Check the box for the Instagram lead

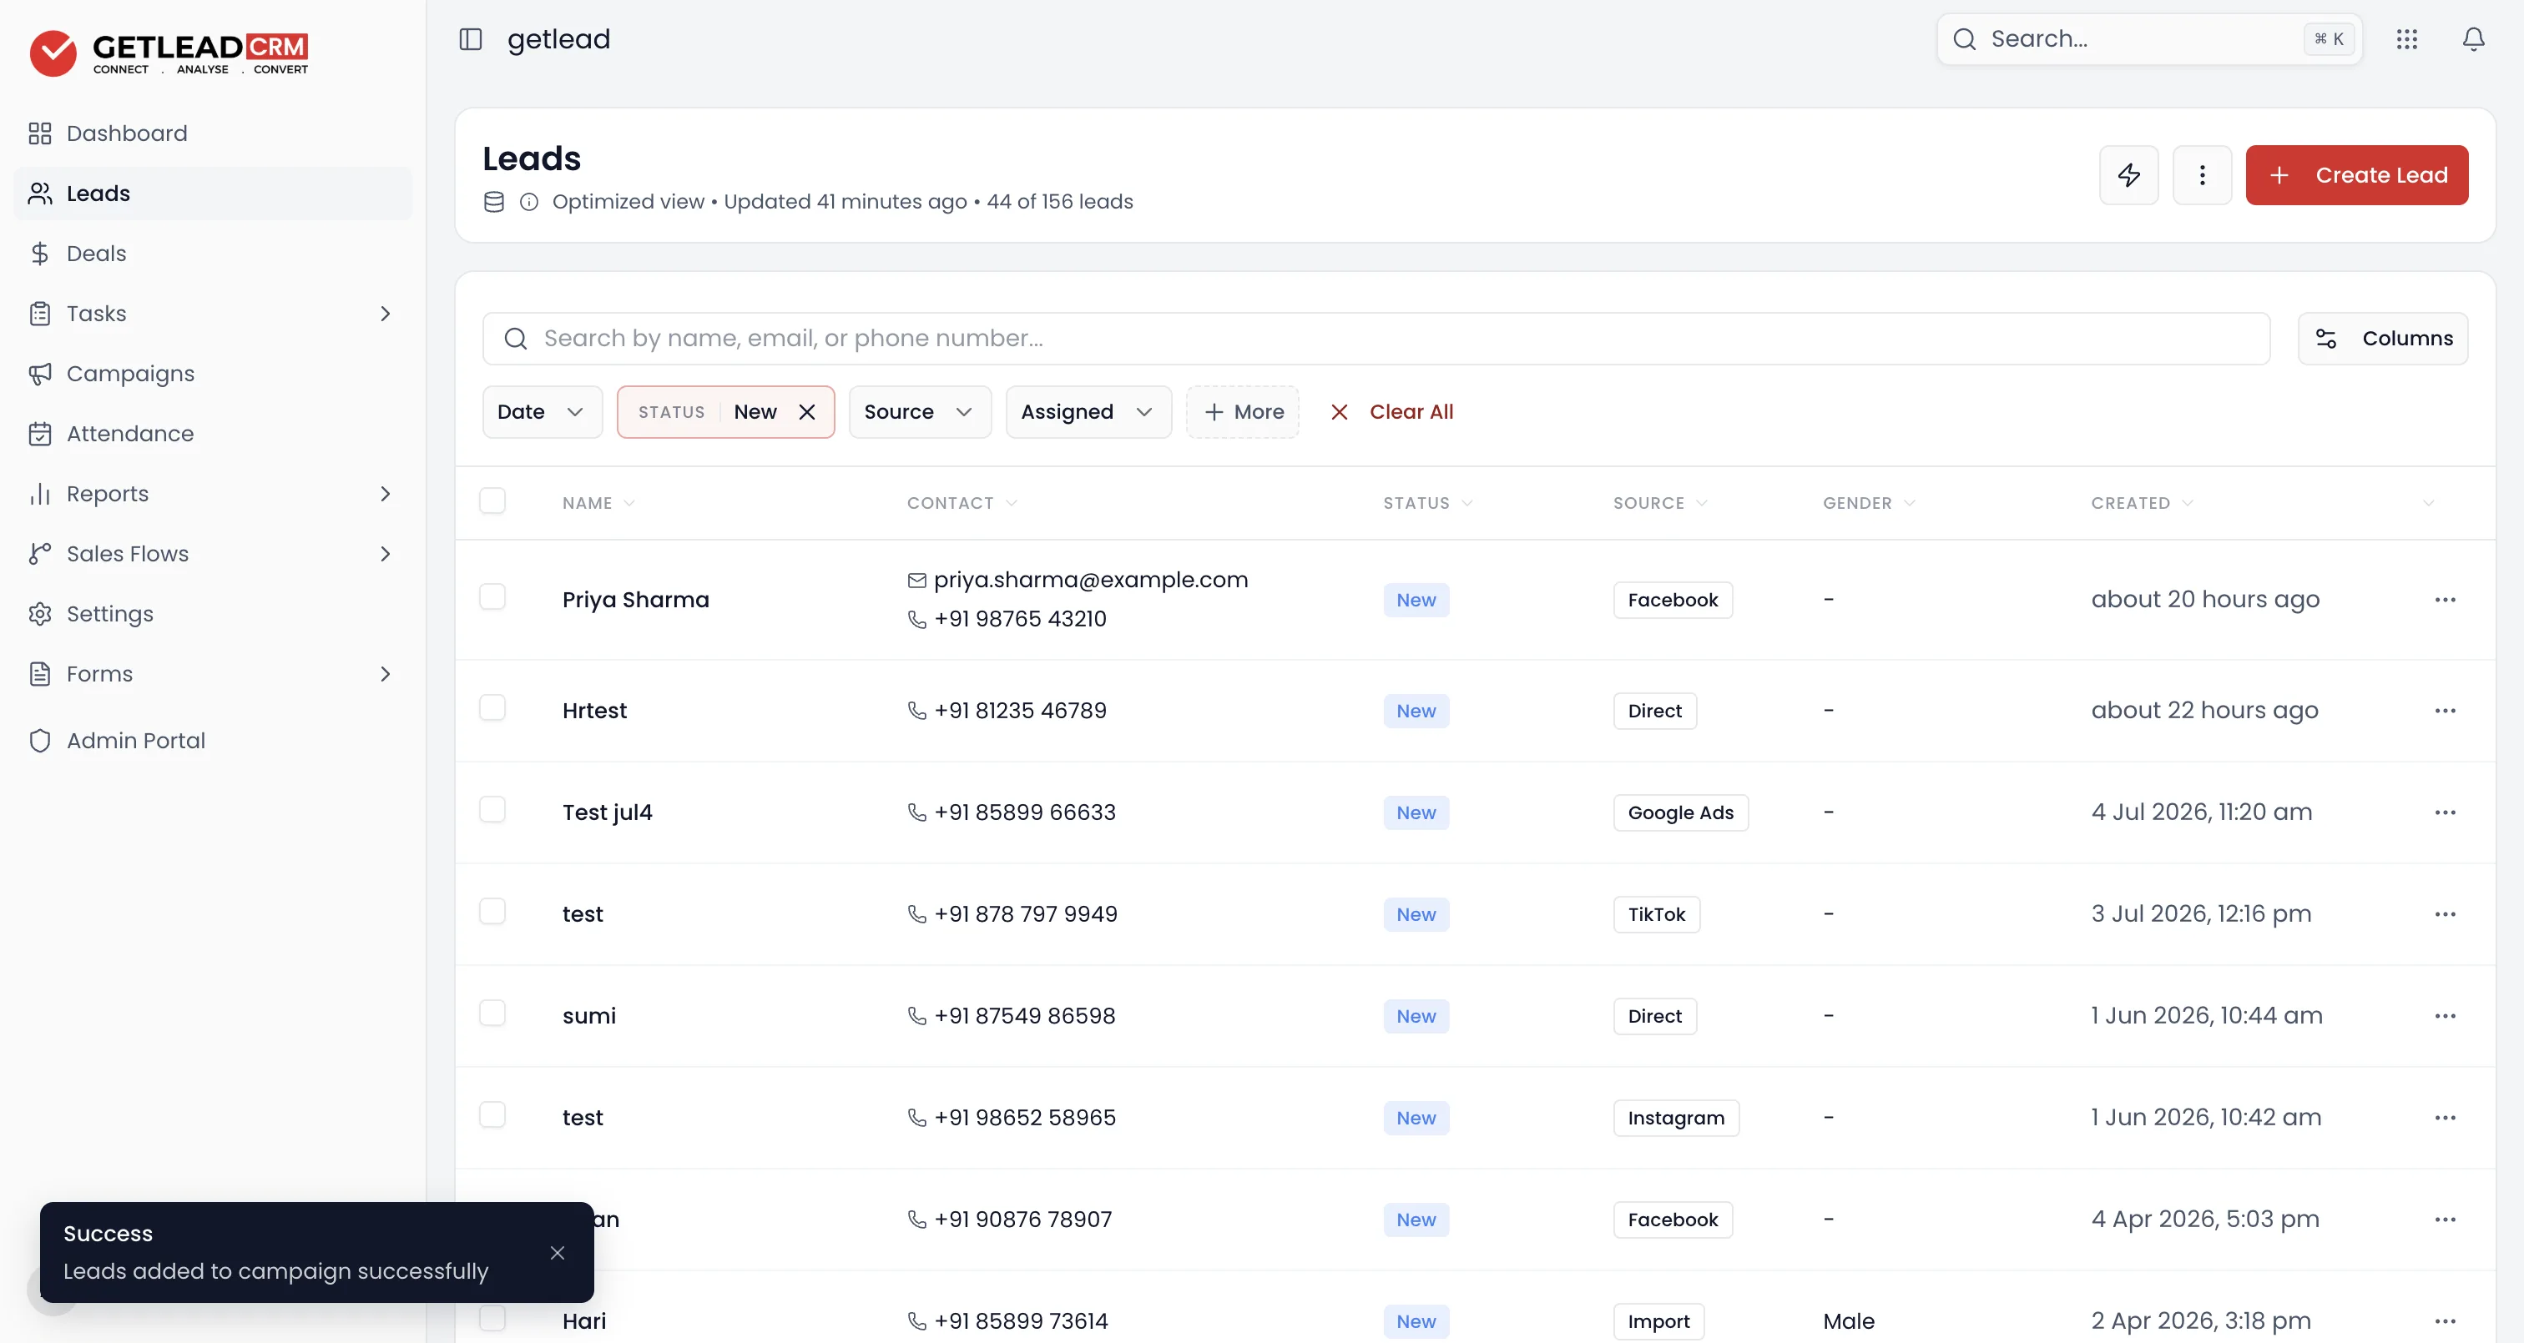coord(492,1116)
